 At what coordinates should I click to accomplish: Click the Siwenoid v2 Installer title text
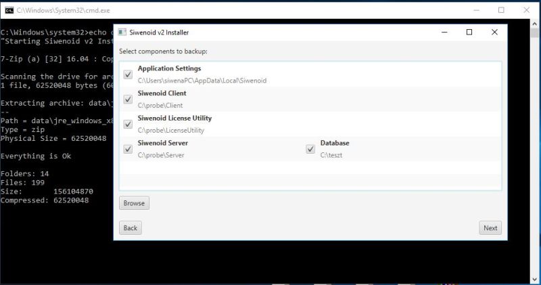pyautogui.click(x=159, y=32)
